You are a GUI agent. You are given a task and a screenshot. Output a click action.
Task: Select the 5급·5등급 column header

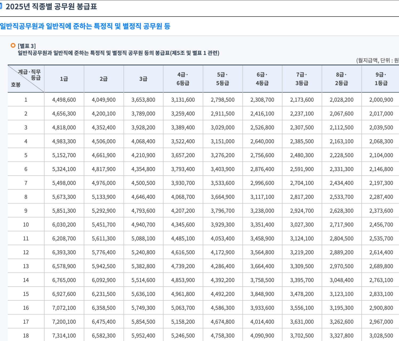223,79
